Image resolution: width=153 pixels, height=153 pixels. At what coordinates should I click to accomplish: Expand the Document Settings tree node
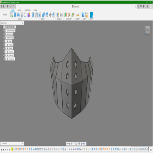coord(3,31)
